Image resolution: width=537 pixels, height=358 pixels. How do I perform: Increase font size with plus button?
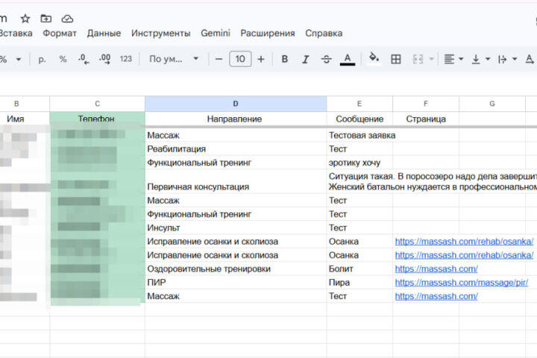261,59
